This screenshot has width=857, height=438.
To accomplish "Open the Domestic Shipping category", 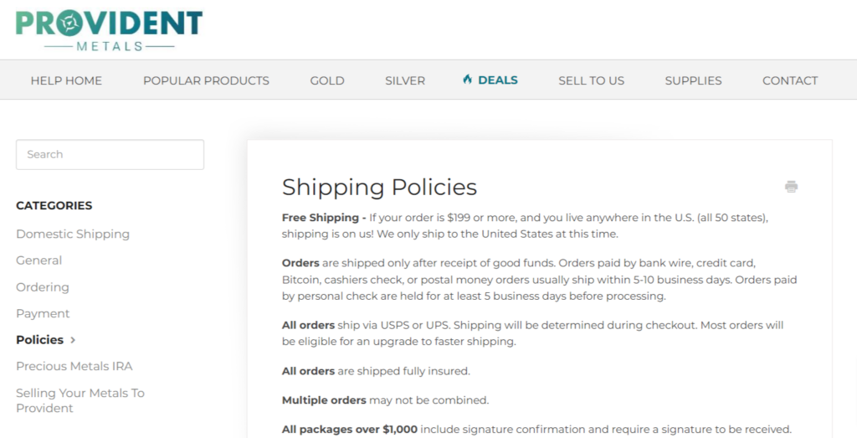I will click(73, 234).
